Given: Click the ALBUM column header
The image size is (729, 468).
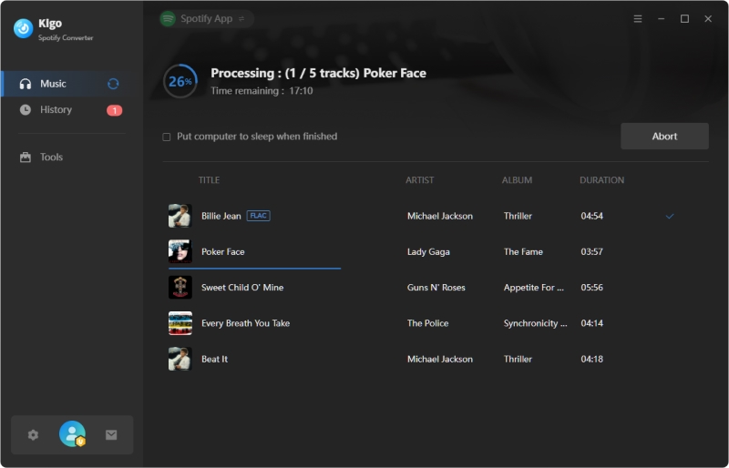Looking at the screenshot, I should [517, 180].
